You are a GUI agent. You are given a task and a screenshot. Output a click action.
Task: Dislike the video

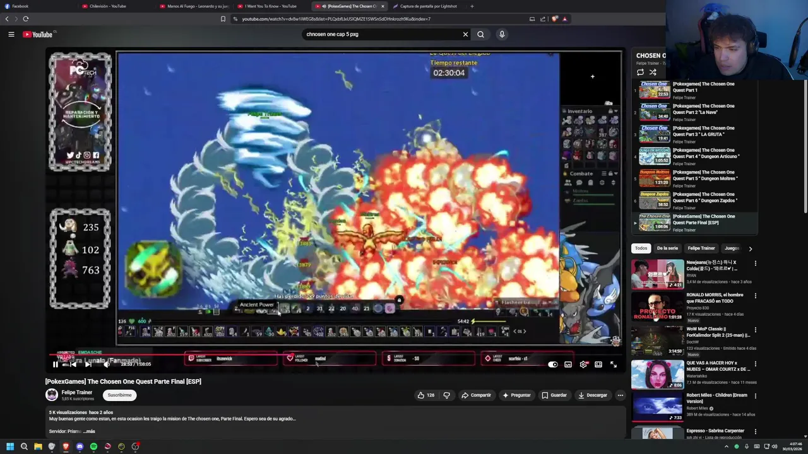(447, 395)
